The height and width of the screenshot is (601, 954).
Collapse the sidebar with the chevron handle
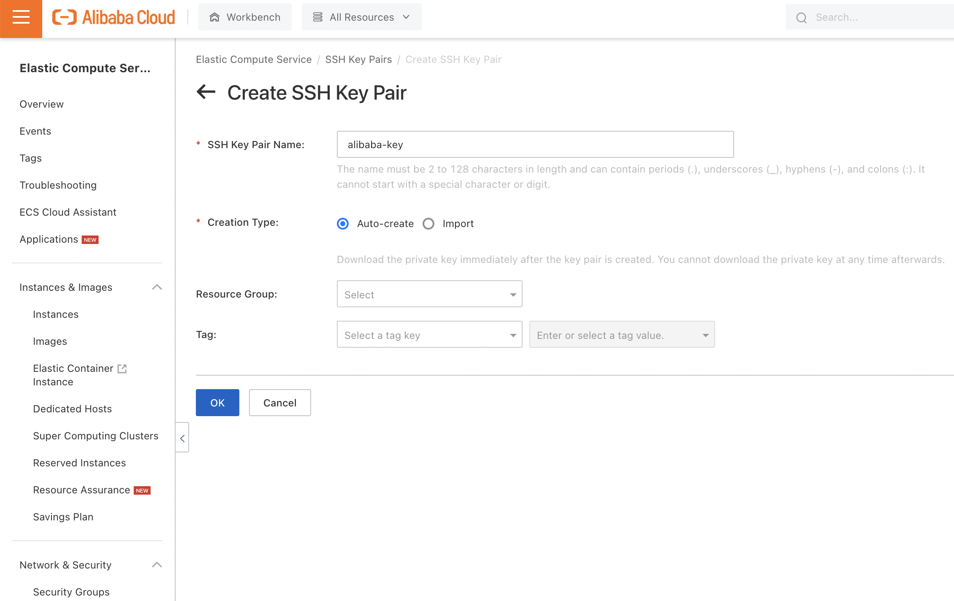pyautogui.click(x=182, y=437)
